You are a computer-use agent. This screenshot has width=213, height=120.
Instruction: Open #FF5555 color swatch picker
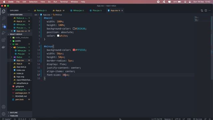click(74, 50)
